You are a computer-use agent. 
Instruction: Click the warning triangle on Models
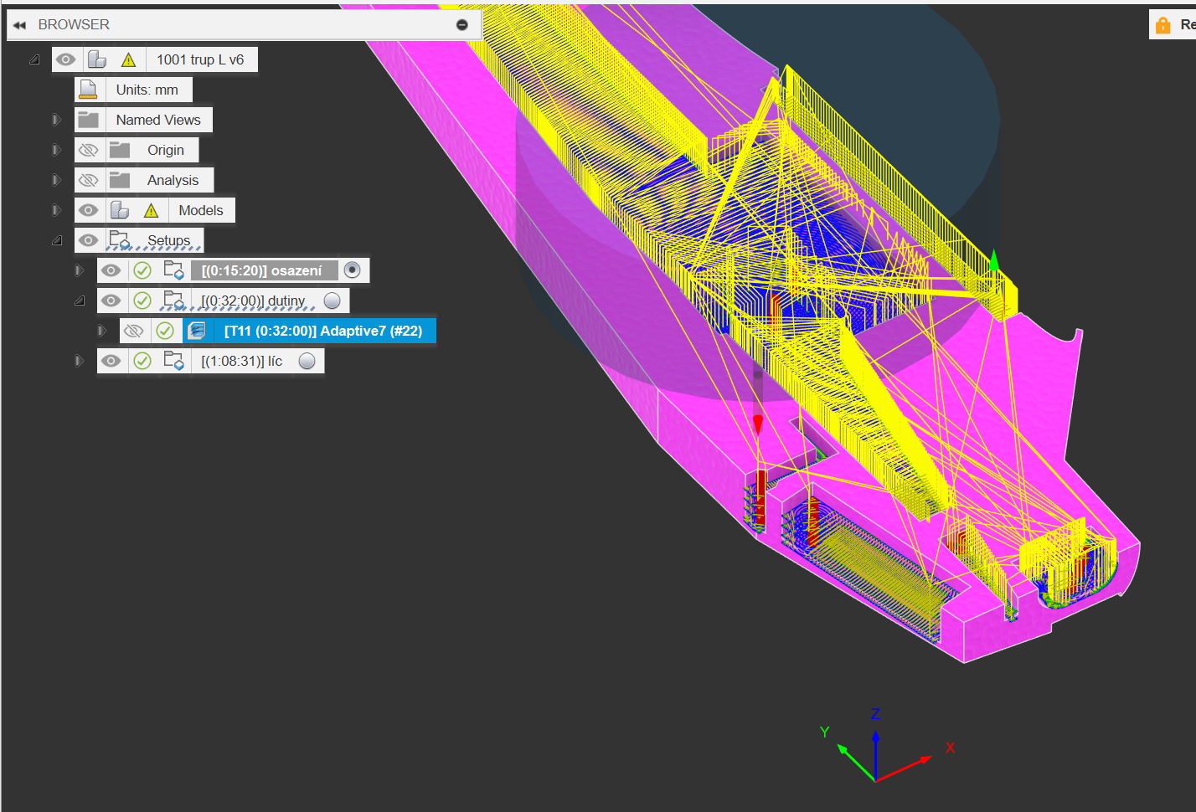click(x=151, y=211)
